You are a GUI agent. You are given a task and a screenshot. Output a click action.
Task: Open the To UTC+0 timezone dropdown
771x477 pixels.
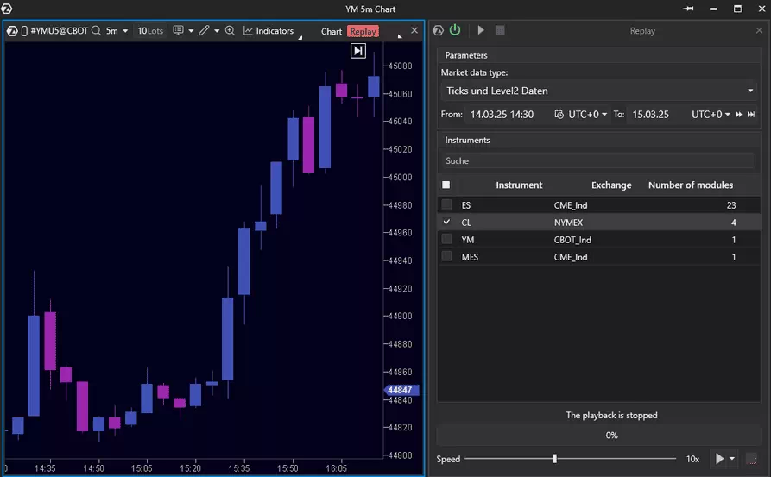pos(711,115)
